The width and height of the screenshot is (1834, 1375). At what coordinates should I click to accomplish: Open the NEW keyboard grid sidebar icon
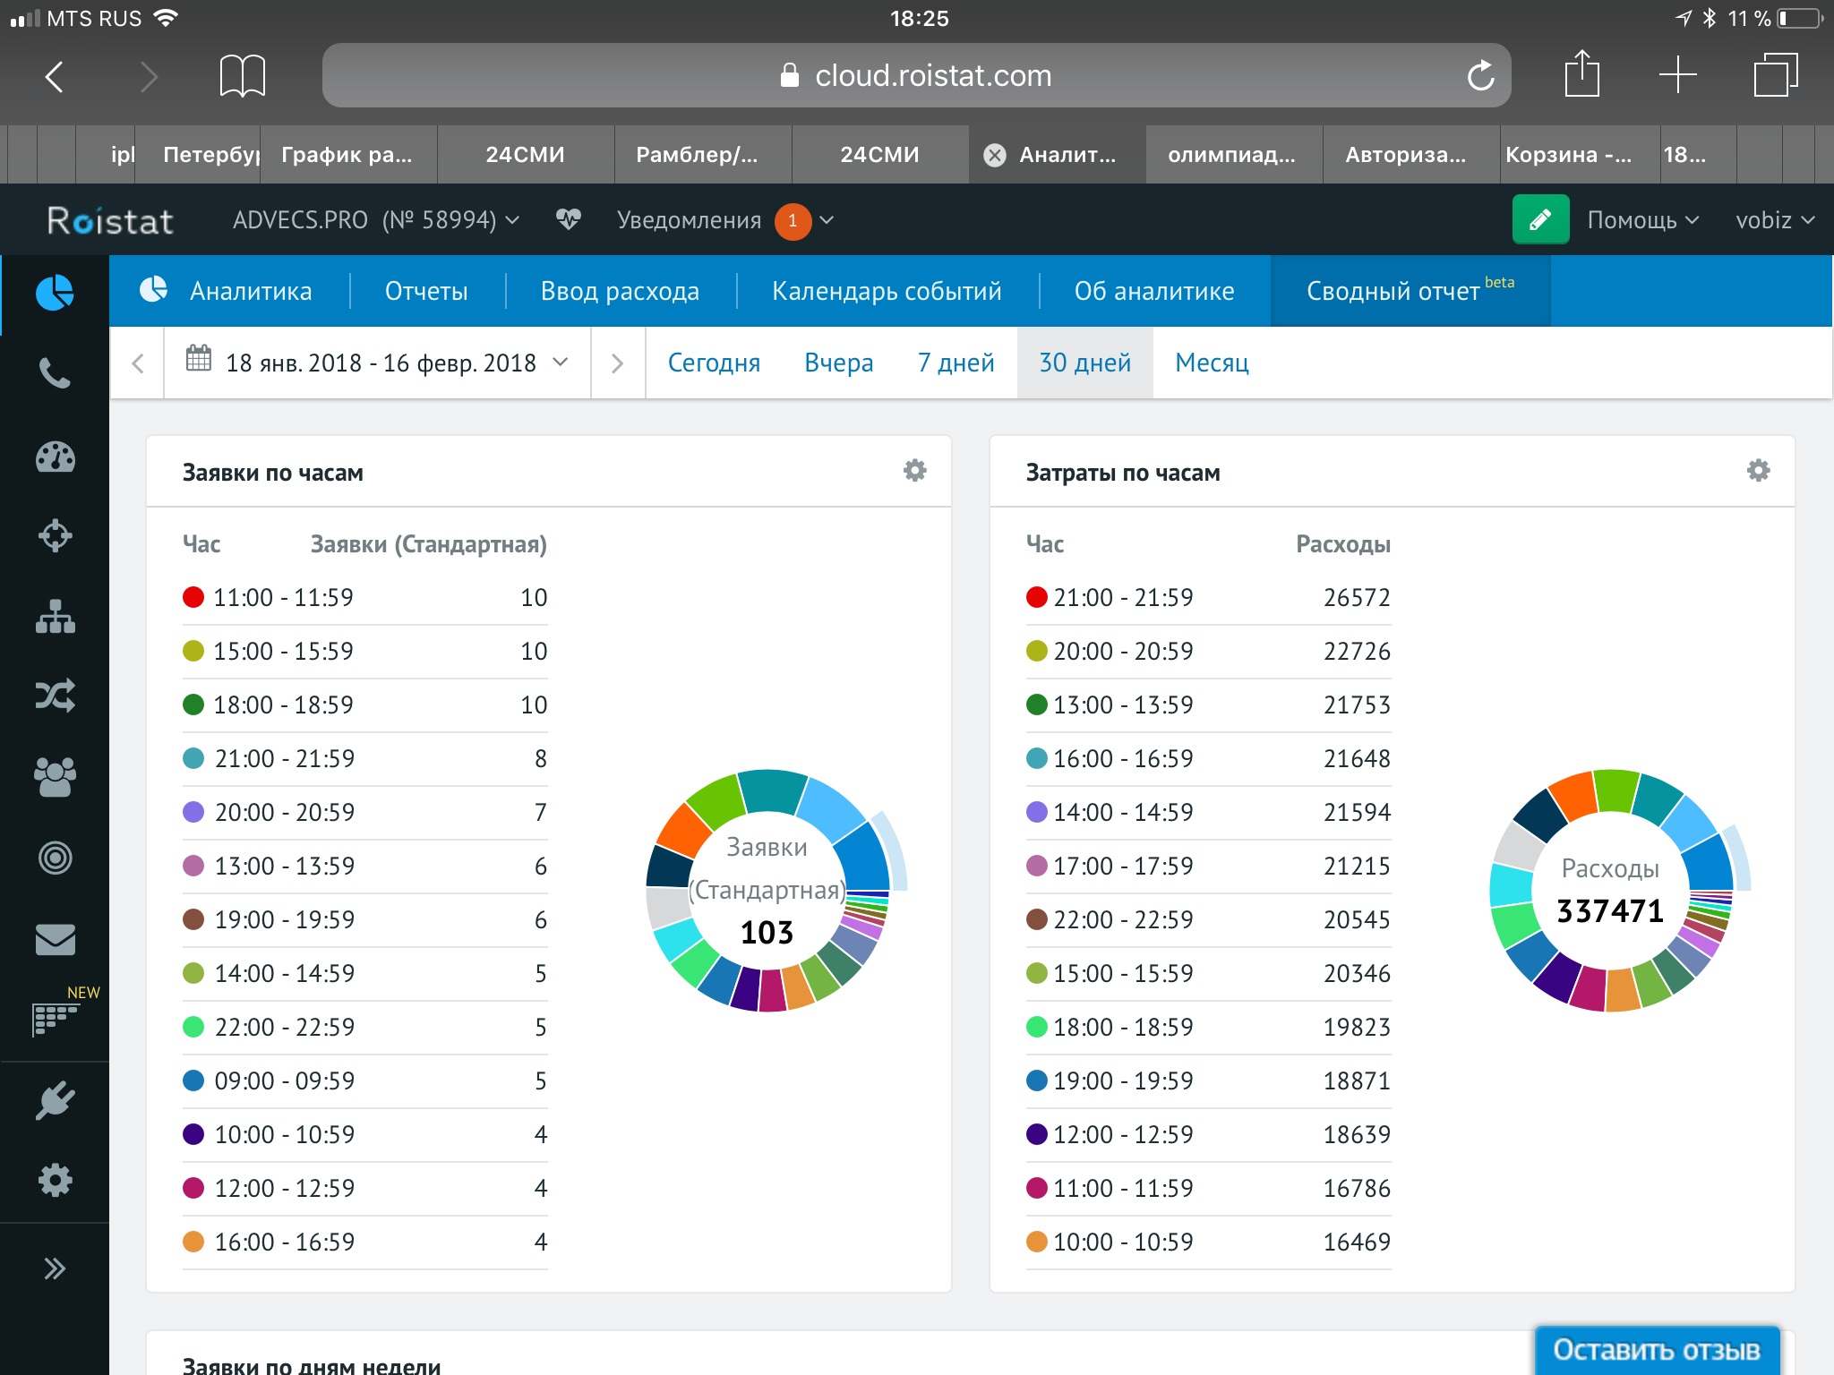pyautogui.click(x=55, y=1019)
